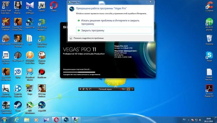Viewport: 217px width, 123px height.
Task: Switch to Opera taskbar button
Action: pos(56,120)
